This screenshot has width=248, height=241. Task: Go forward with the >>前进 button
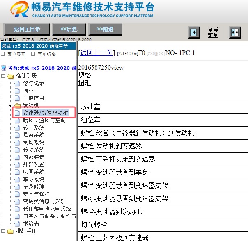tap(105, 30)
